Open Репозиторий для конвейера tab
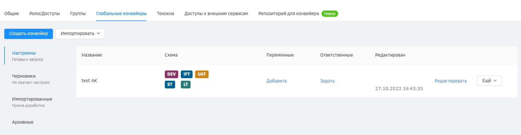 (288, 14)
